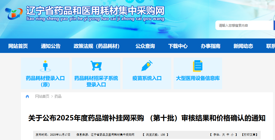Set font size to 中
This screenshot has width=275, height=140.
click(228, 135)
